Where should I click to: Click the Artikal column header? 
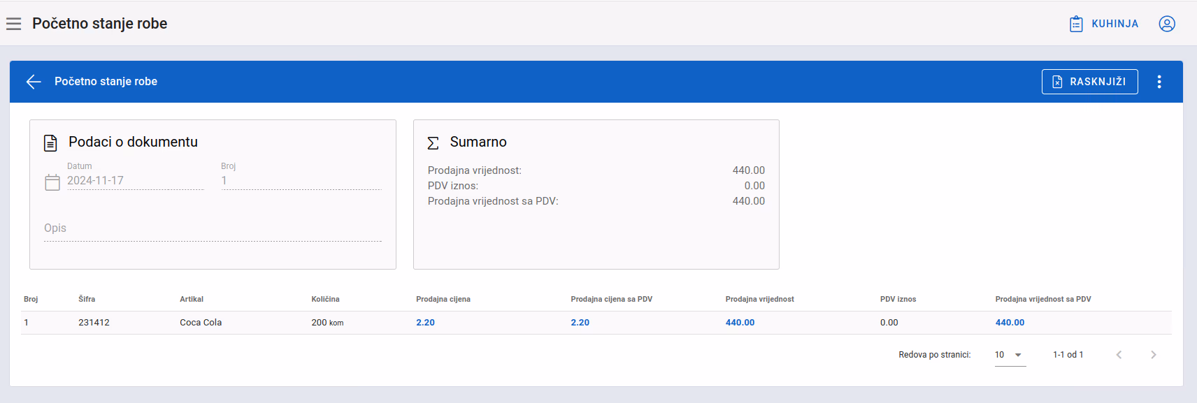pos(192,299)
